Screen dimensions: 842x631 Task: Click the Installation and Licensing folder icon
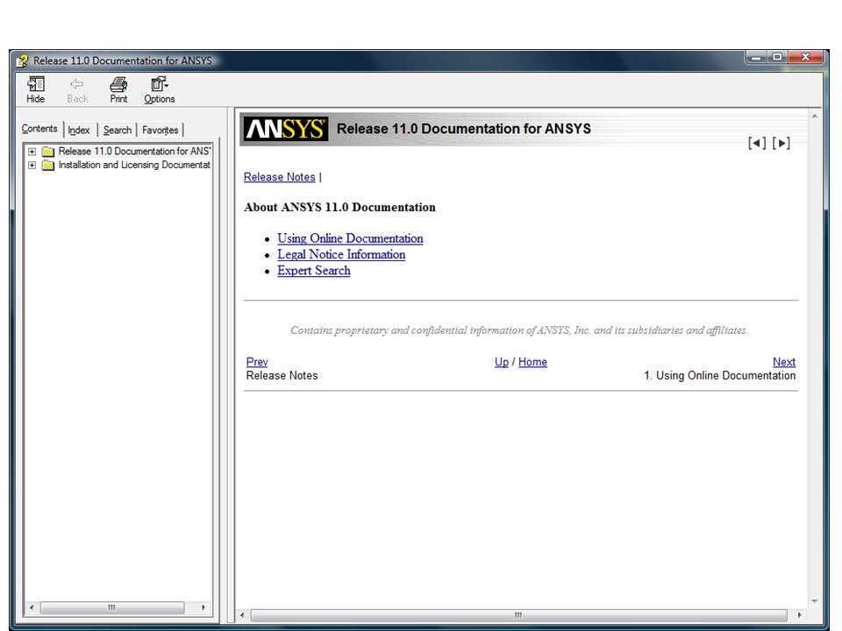[x=47, y=166]
